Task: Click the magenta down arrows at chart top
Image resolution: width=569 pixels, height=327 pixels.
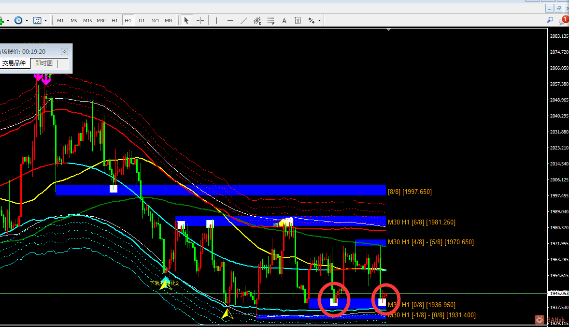Action: point(42,79)
